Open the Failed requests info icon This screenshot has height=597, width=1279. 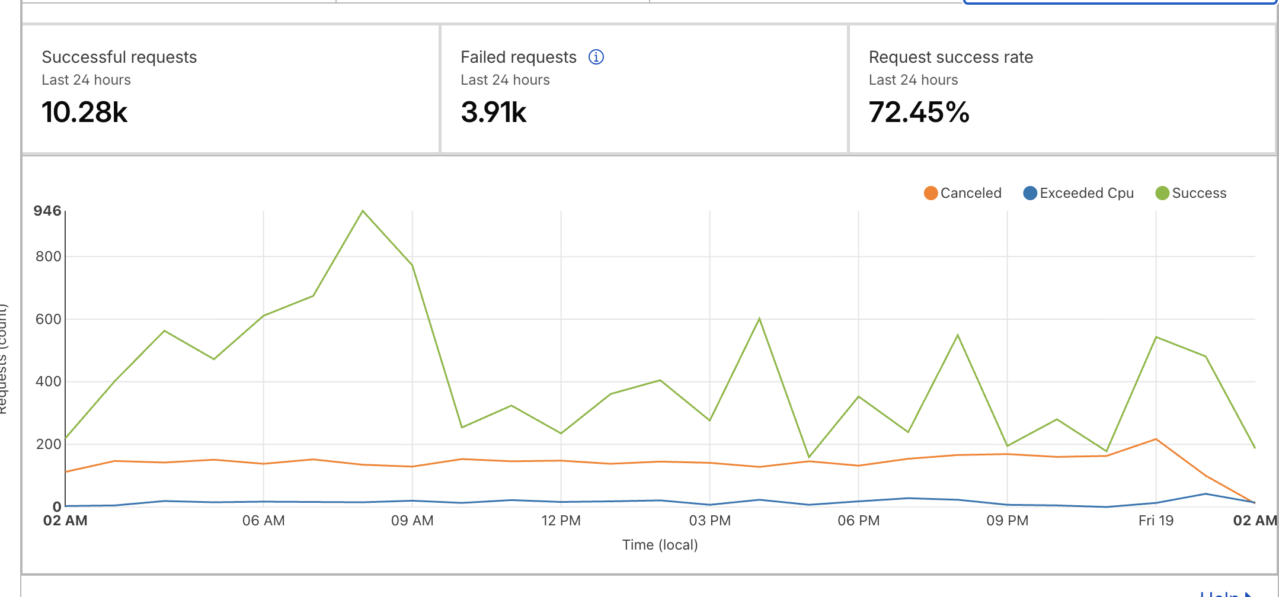(596, 57)
